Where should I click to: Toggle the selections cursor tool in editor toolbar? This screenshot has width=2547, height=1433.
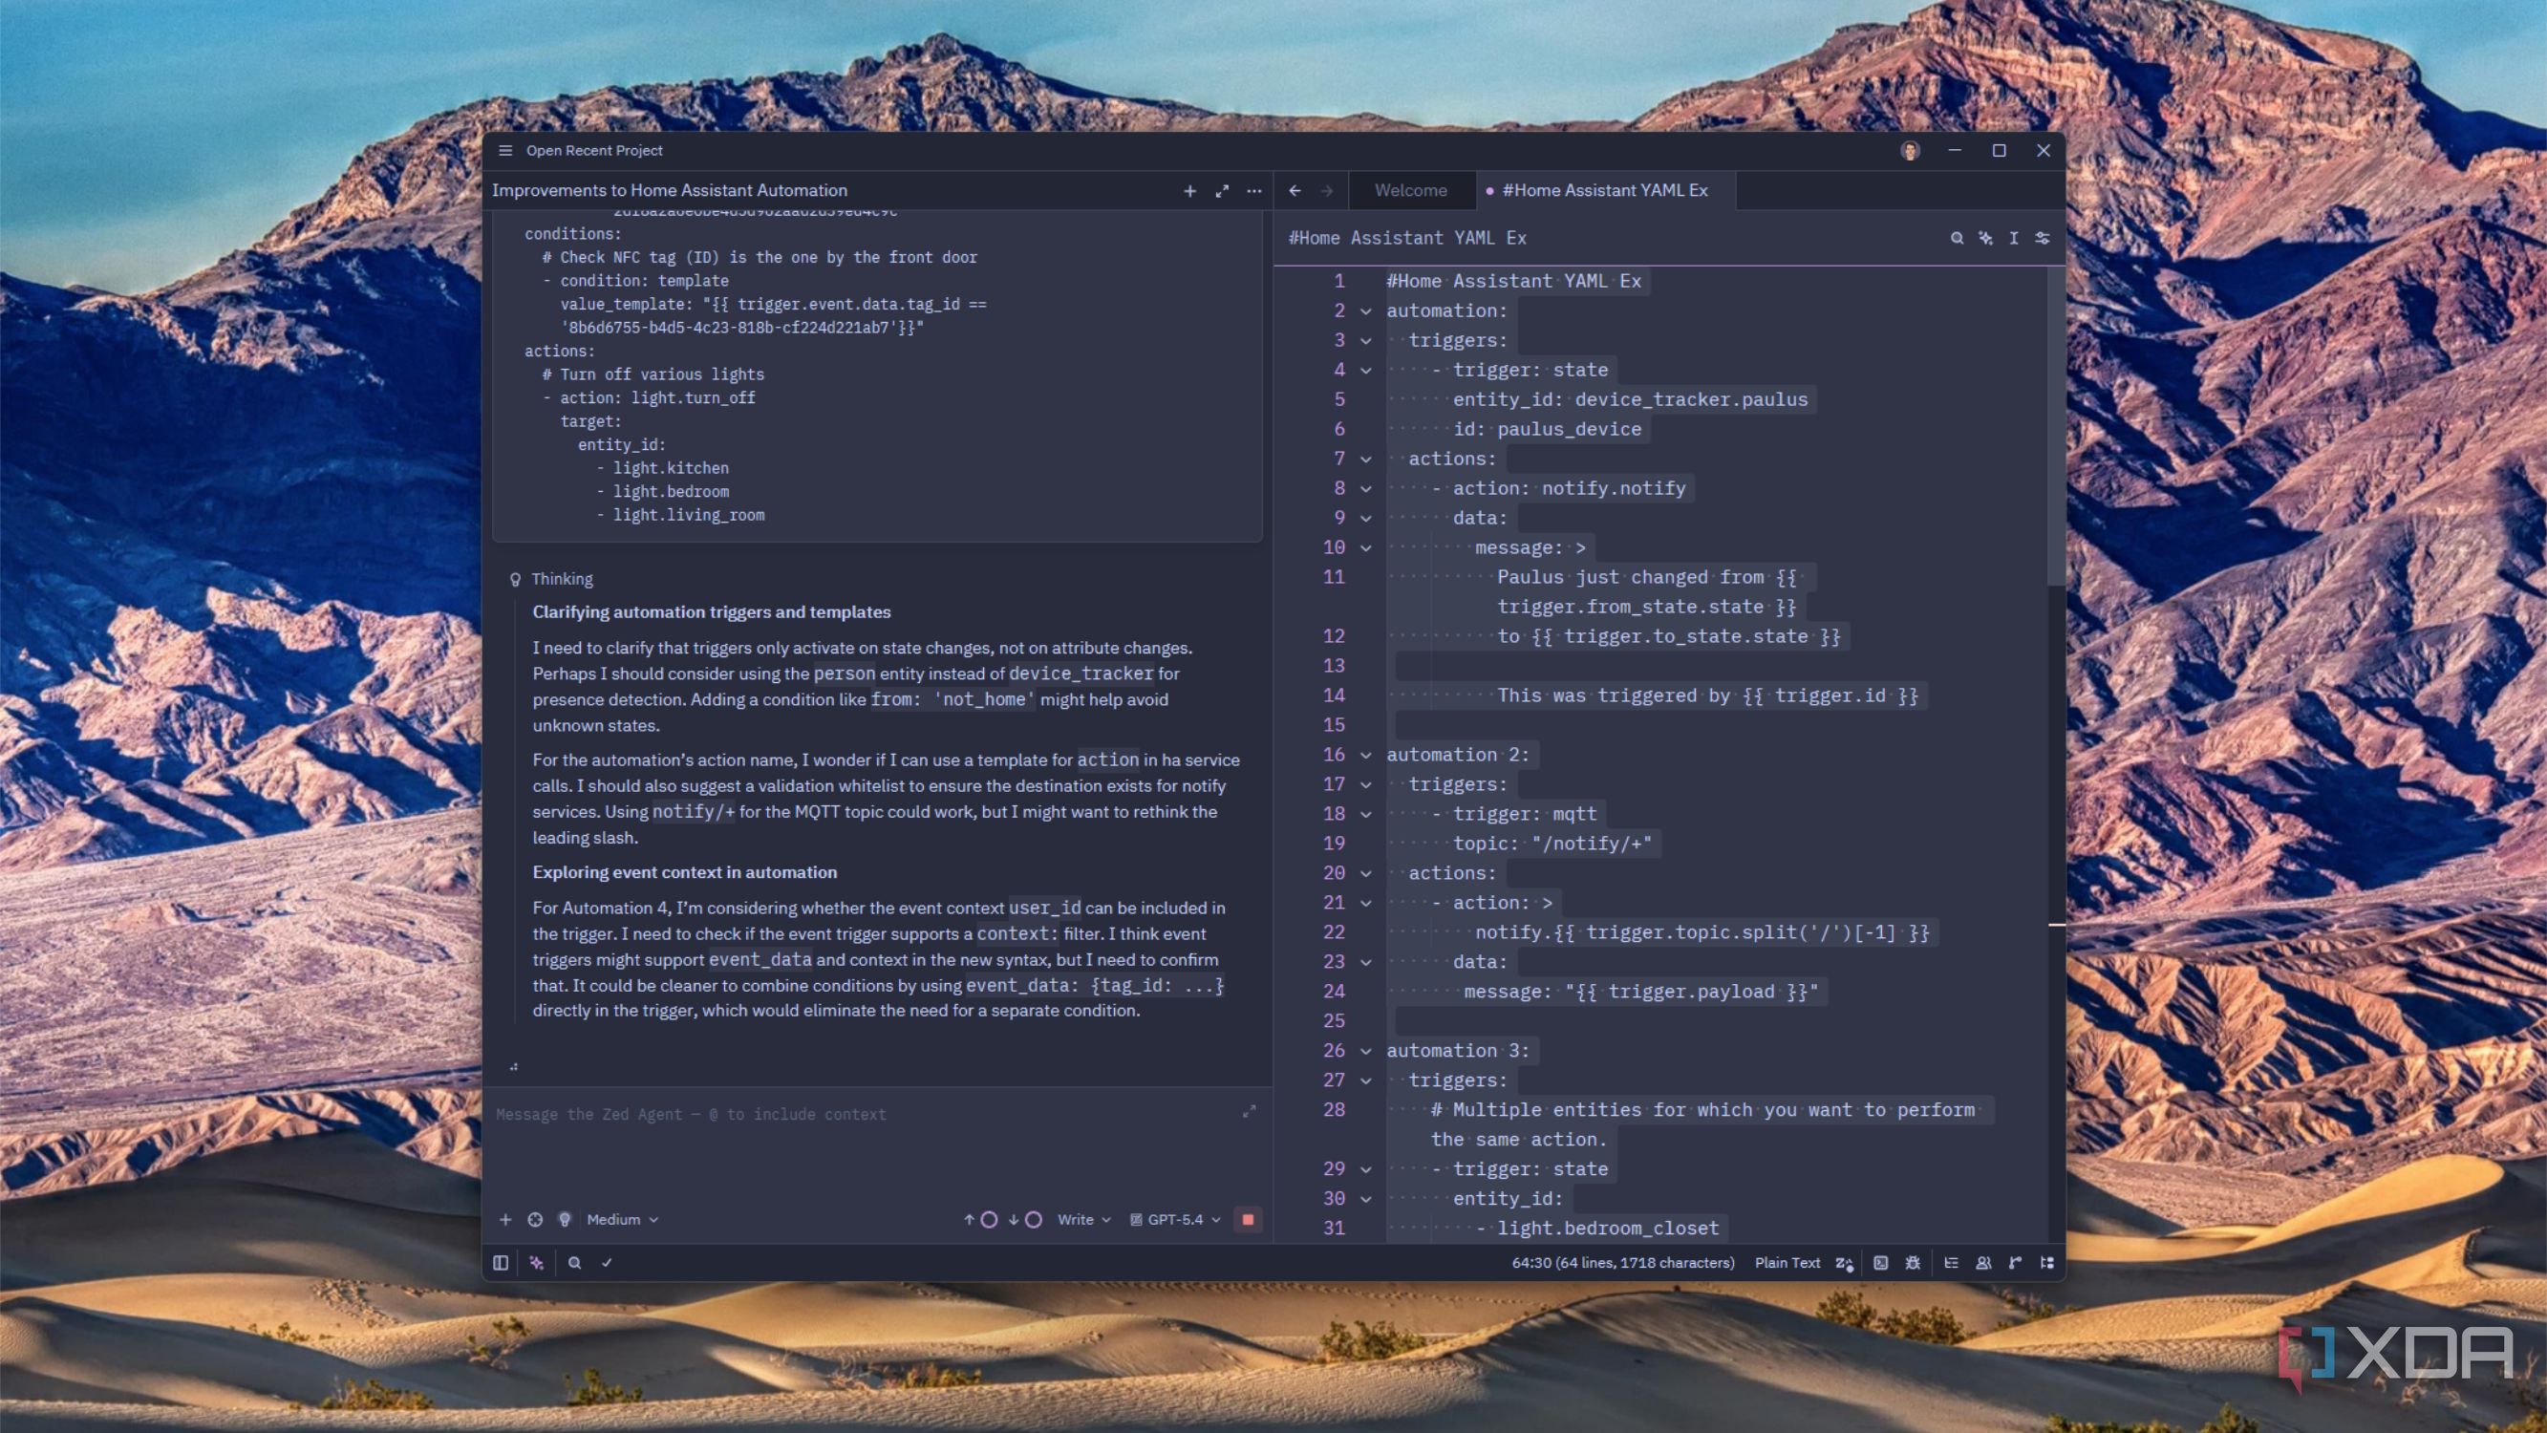[2013, 238]
